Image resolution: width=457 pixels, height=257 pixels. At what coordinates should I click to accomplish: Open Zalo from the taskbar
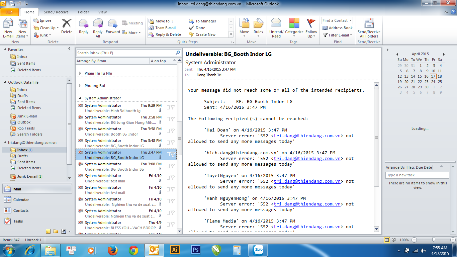[258, 250]
